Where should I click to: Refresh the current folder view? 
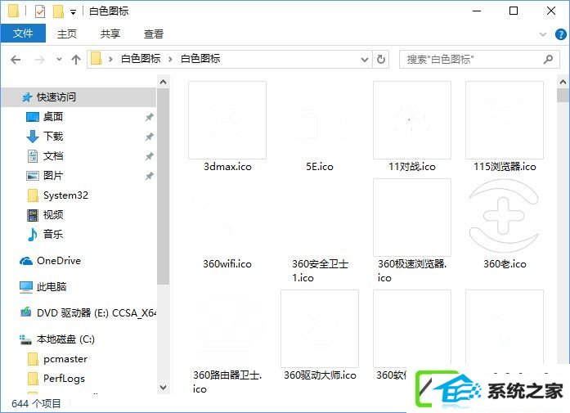coord(380,59)
